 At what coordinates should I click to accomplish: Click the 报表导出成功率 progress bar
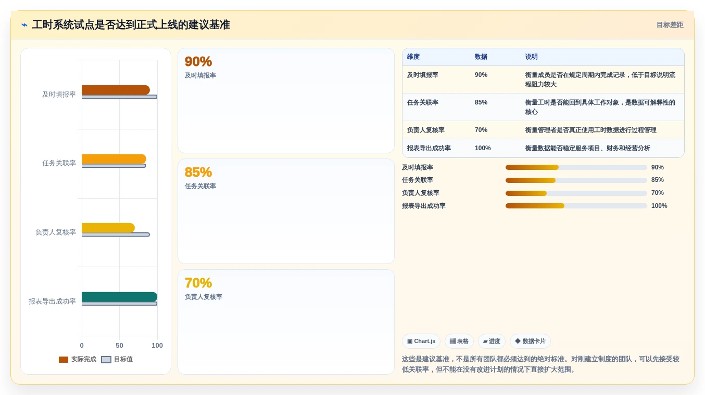tap(576, 206)
